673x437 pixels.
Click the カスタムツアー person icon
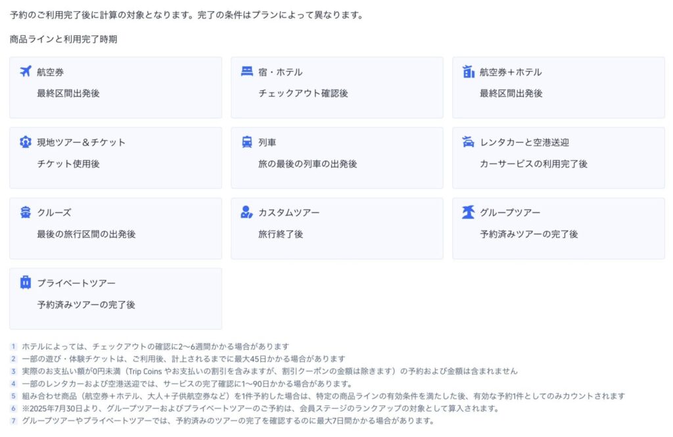(x=247, y=212)
